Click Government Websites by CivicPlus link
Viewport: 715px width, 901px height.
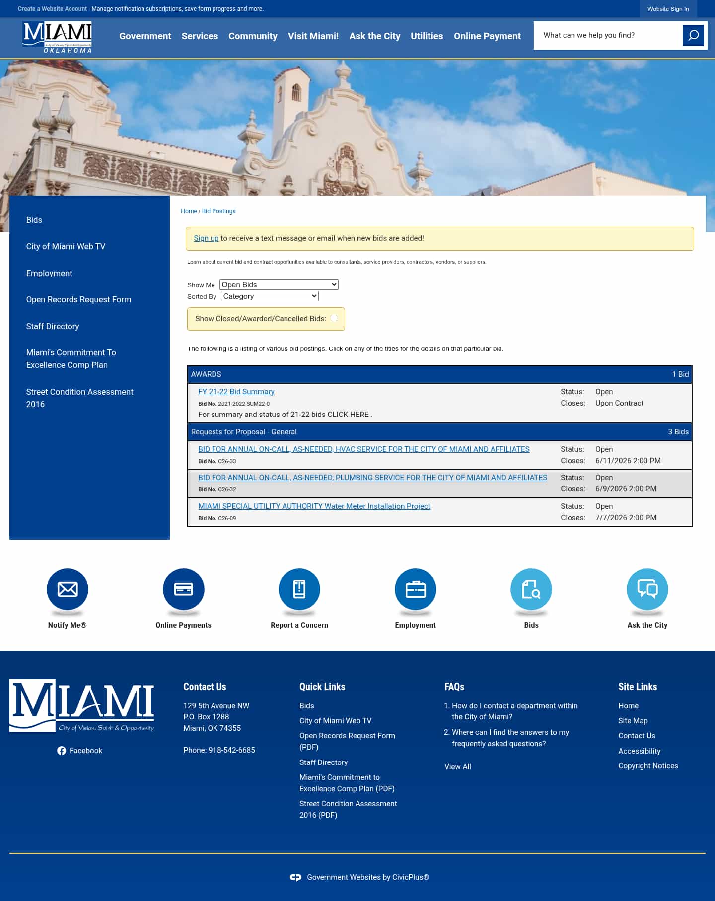click(367, 877)
